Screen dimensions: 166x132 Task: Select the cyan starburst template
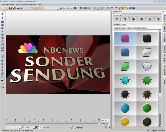point(125,80)
